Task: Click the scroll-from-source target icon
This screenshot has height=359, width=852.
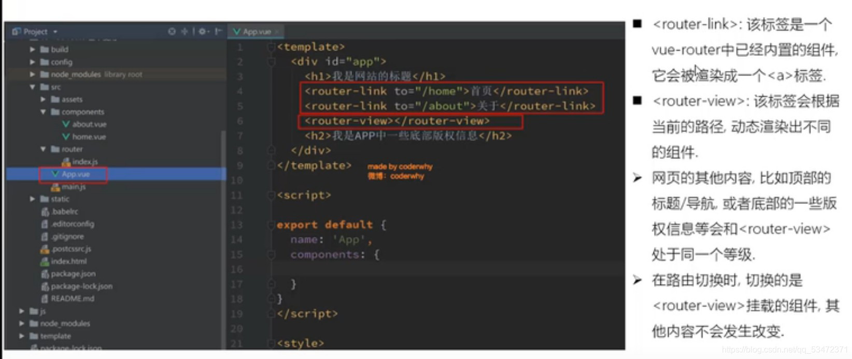Action: [172, 32]
